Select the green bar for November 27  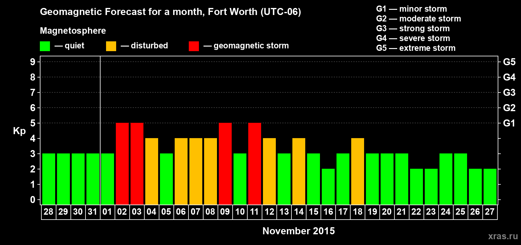coord(490,187)
